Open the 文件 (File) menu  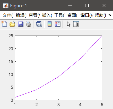coord(8,15)
